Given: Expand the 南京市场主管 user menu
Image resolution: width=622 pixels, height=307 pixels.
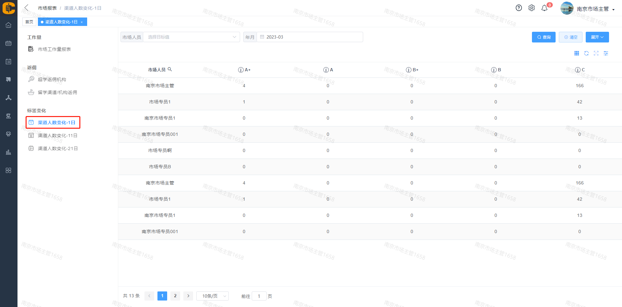Looking at the screenshot, I should [595, 9].
